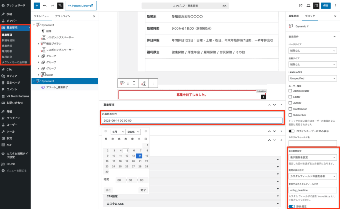Close the list view panel

tap(94, 16)
